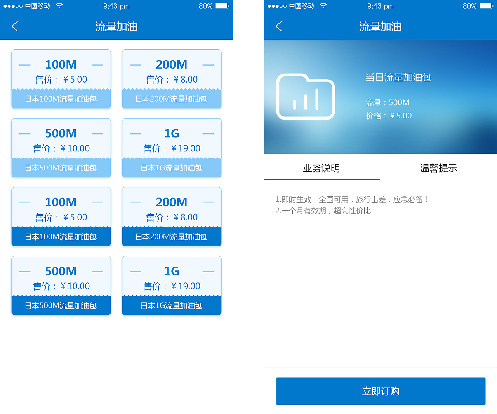This screenshot has height=414, width=497.
Task: Tap the folder data icon in banner
Action: point(306,97)
